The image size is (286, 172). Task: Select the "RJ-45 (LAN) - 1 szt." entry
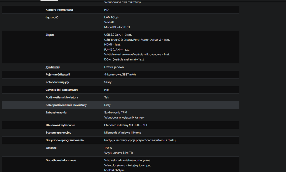point(116,49)
